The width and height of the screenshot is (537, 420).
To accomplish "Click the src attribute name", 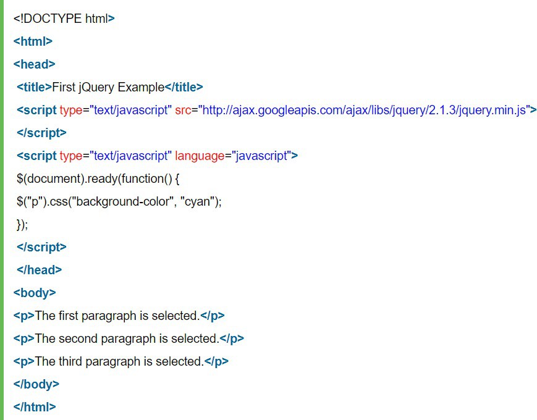I will pos(184,109).
